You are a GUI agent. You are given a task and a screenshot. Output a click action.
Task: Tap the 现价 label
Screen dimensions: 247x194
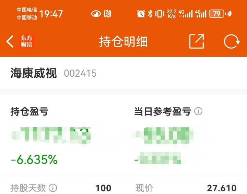144,188
